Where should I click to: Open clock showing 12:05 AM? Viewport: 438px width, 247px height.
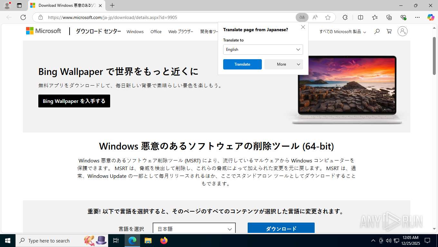(410, 241)
